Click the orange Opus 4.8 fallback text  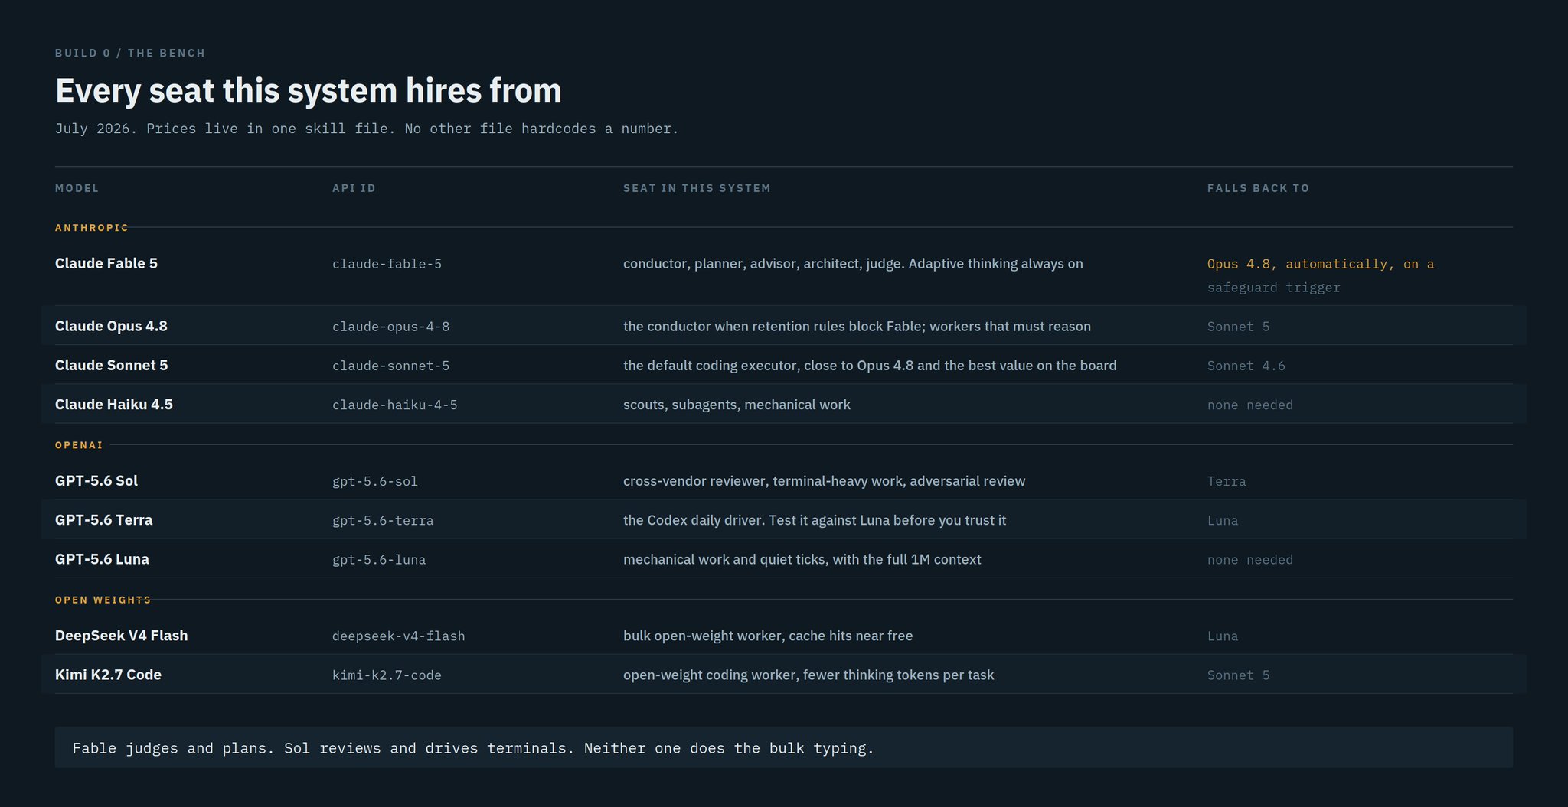1321,264
